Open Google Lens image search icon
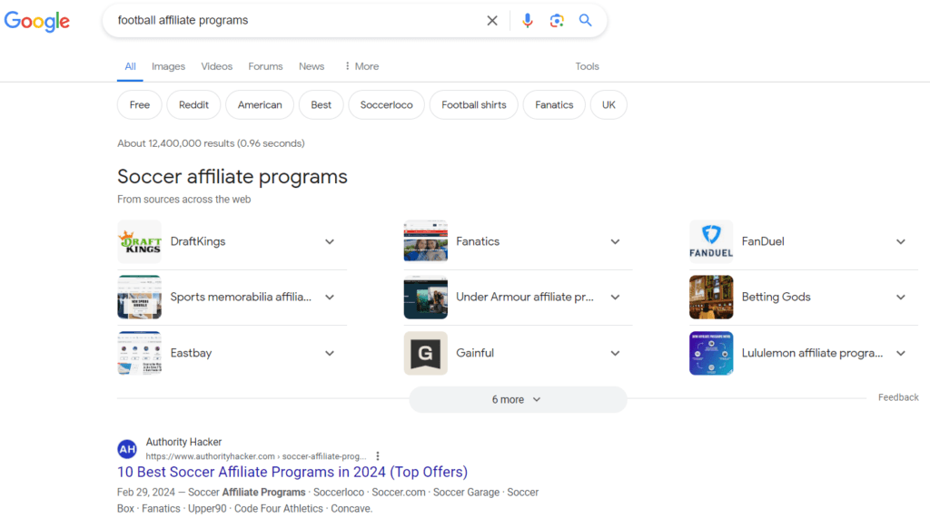 click(557, 21)
